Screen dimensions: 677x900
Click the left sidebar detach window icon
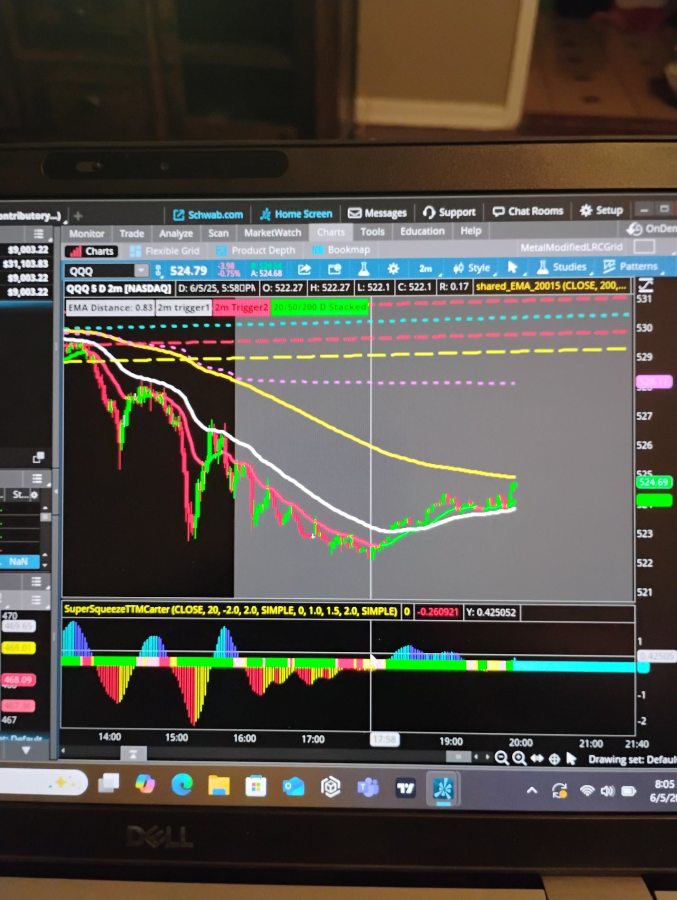(x=38, y=457)
